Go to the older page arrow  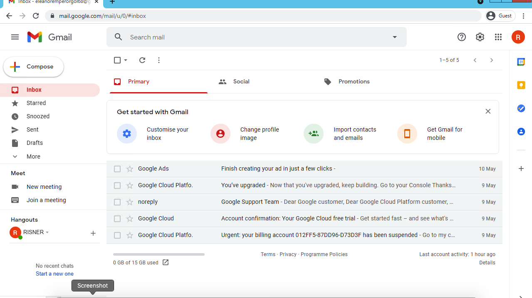tap(492, 60)
